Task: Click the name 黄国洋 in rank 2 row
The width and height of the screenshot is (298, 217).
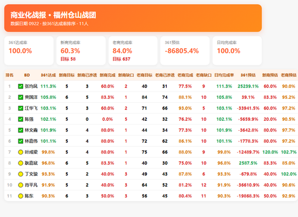Action: 31,98
